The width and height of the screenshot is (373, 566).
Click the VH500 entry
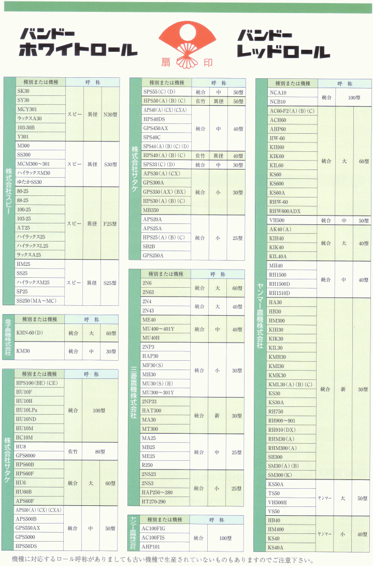(293, 220)
